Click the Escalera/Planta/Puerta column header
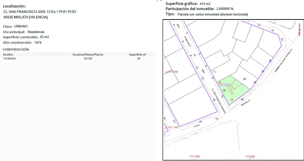Viewport: 304px width, 161px height. pos(88,55)
